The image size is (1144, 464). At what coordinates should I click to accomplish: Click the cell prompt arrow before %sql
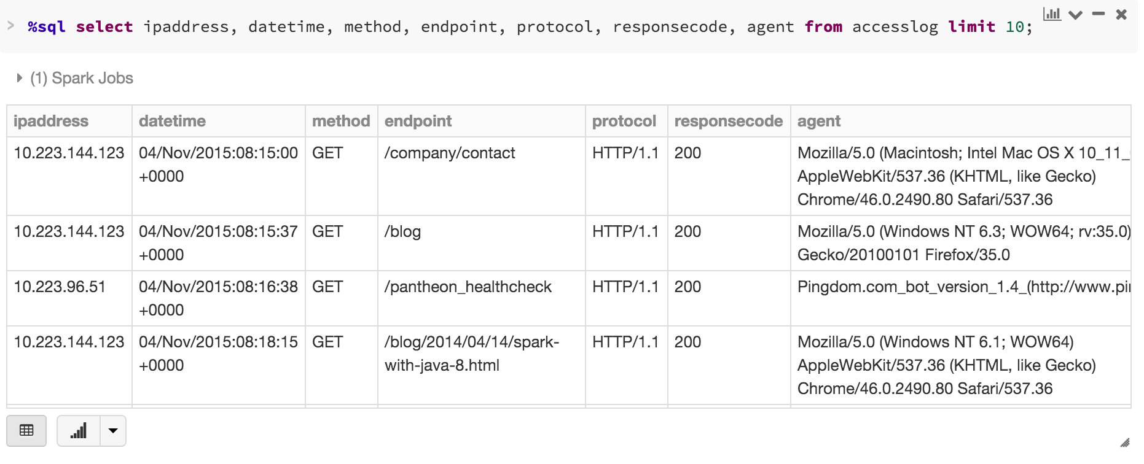(10, 26)
